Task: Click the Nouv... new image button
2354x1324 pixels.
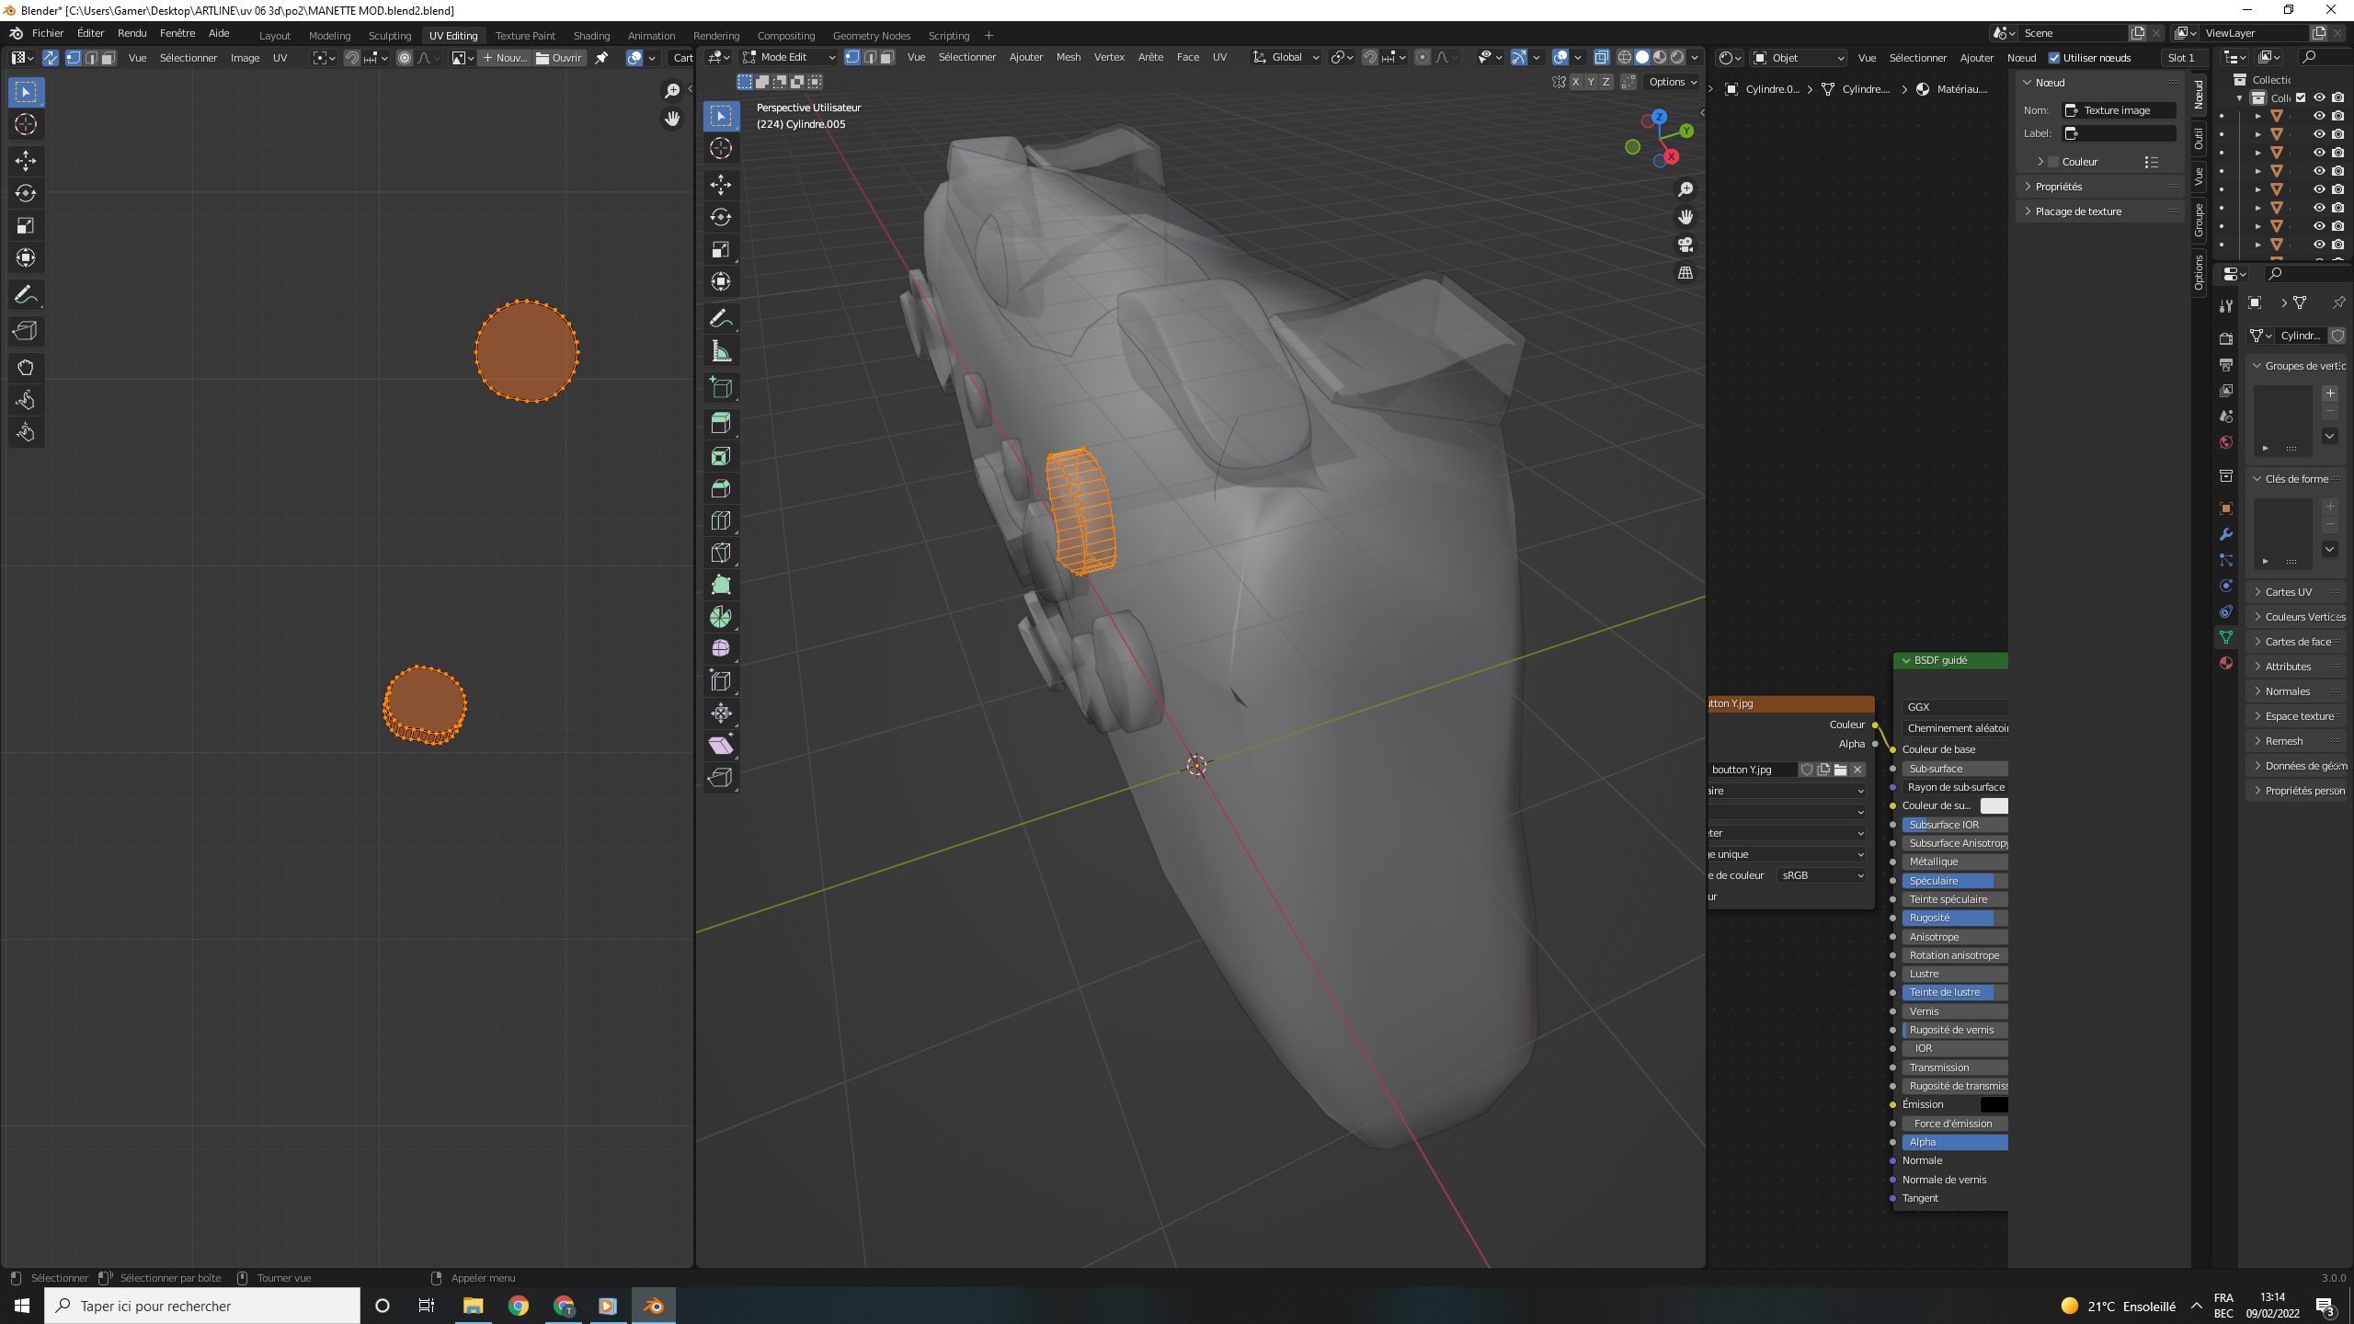Action: click(x=505, y=58)
